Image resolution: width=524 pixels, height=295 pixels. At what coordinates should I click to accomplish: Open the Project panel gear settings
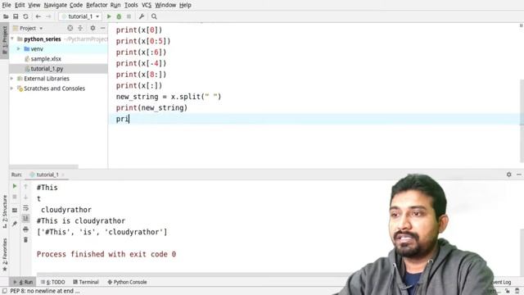pyautogui.click(x=93, y=28)
